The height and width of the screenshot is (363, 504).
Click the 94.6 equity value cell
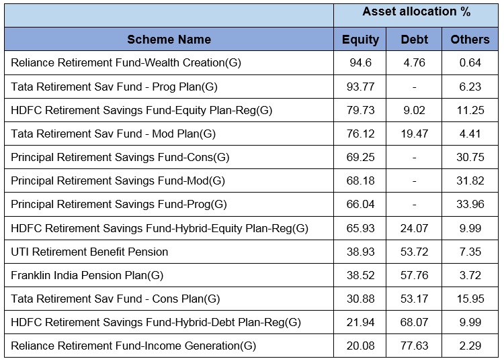coord(360,63)
